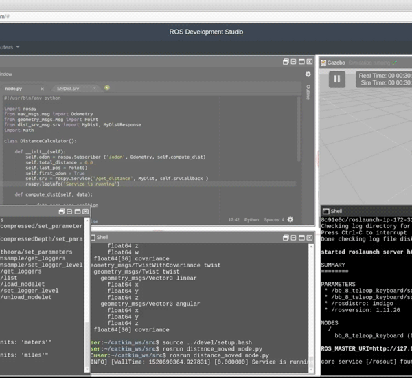
Task: Maximize the left shell window
Action: pyautogui.click(x=78, y=212)
